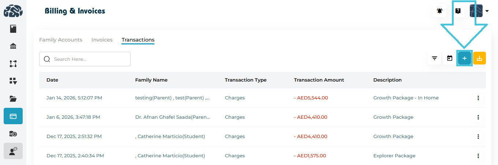Click the bank building sidebar icon
The image size is (498, 165).
[x=13, y=46]
